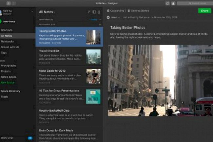The width and height of the screenshot is (213, 142).
Task: Collapse the Reminders section
Action: point(101,20)
